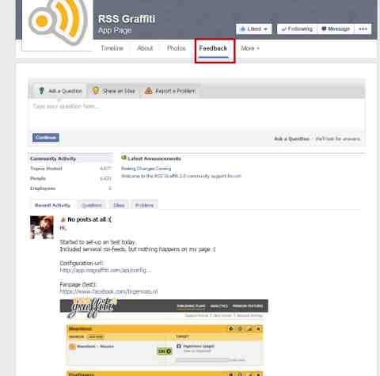The height and width of the screenshot is (376, 380).
Task: Click the orange source feed icon in screenshot
Action: click(72, 347)
